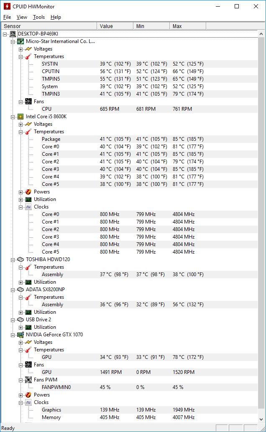Click the ADATA SX8200NP drive icon
266x432 pixels.
[x=20, y=290]
